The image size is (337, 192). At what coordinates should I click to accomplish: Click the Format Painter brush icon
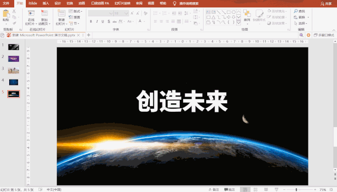[14, 23]
